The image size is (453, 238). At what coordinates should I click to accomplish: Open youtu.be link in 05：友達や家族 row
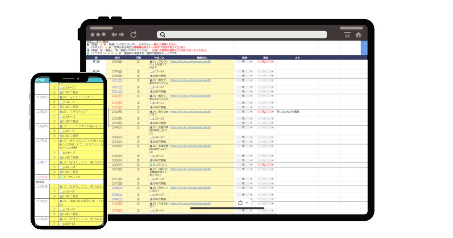(x=191, y=127)
